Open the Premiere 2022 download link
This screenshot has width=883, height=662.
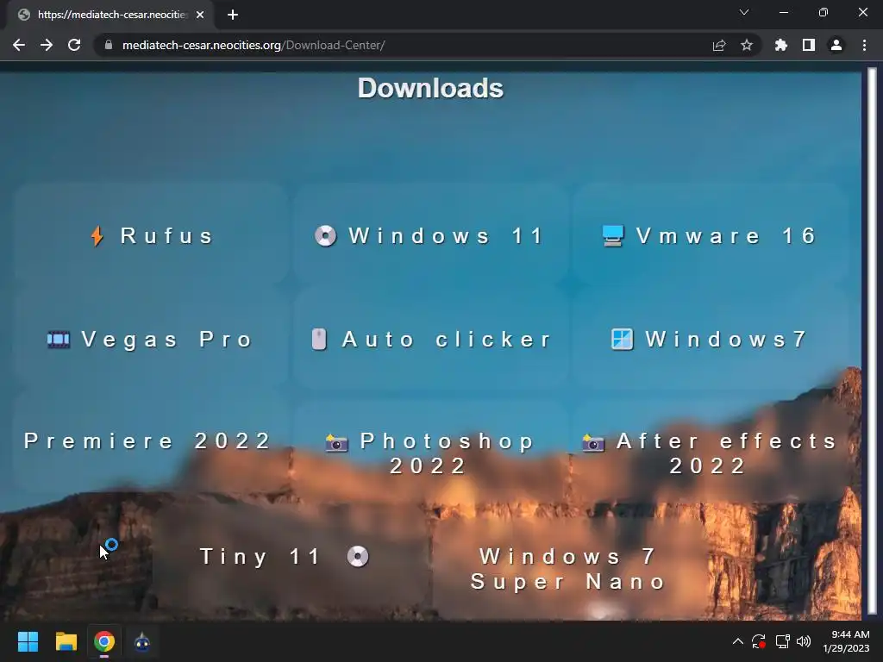pyautogui.click(x=147, y=440)
